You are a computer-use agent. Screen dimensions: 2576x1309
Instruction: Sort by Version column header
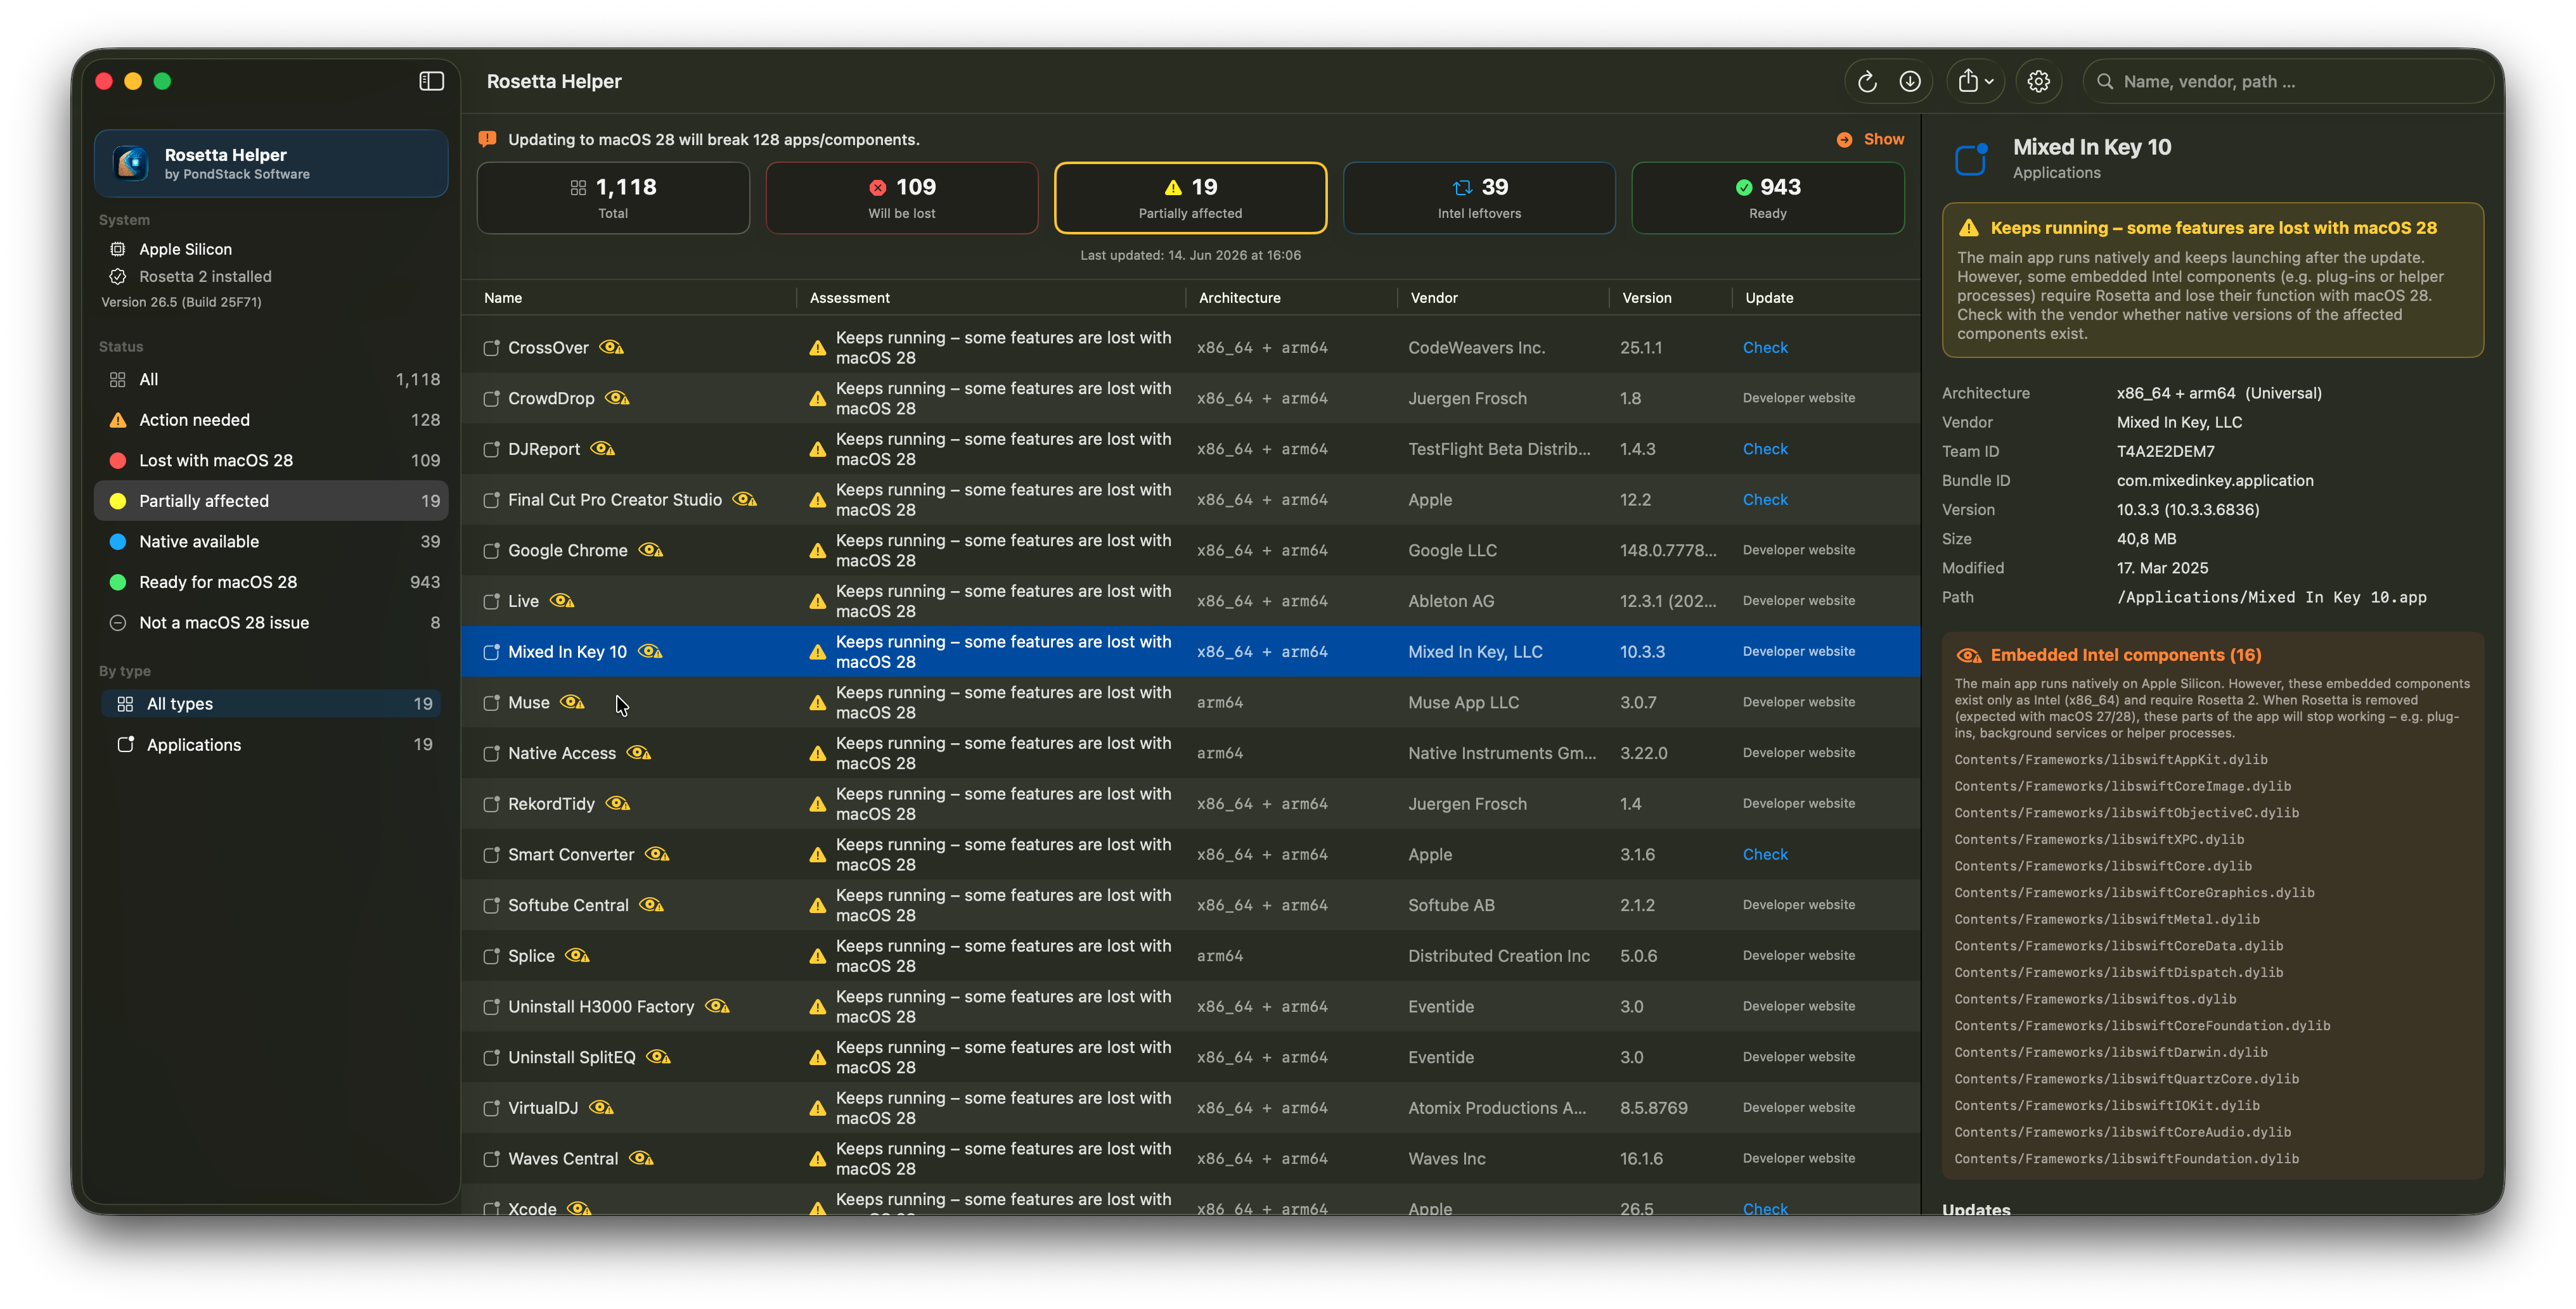click(1646, 298)
